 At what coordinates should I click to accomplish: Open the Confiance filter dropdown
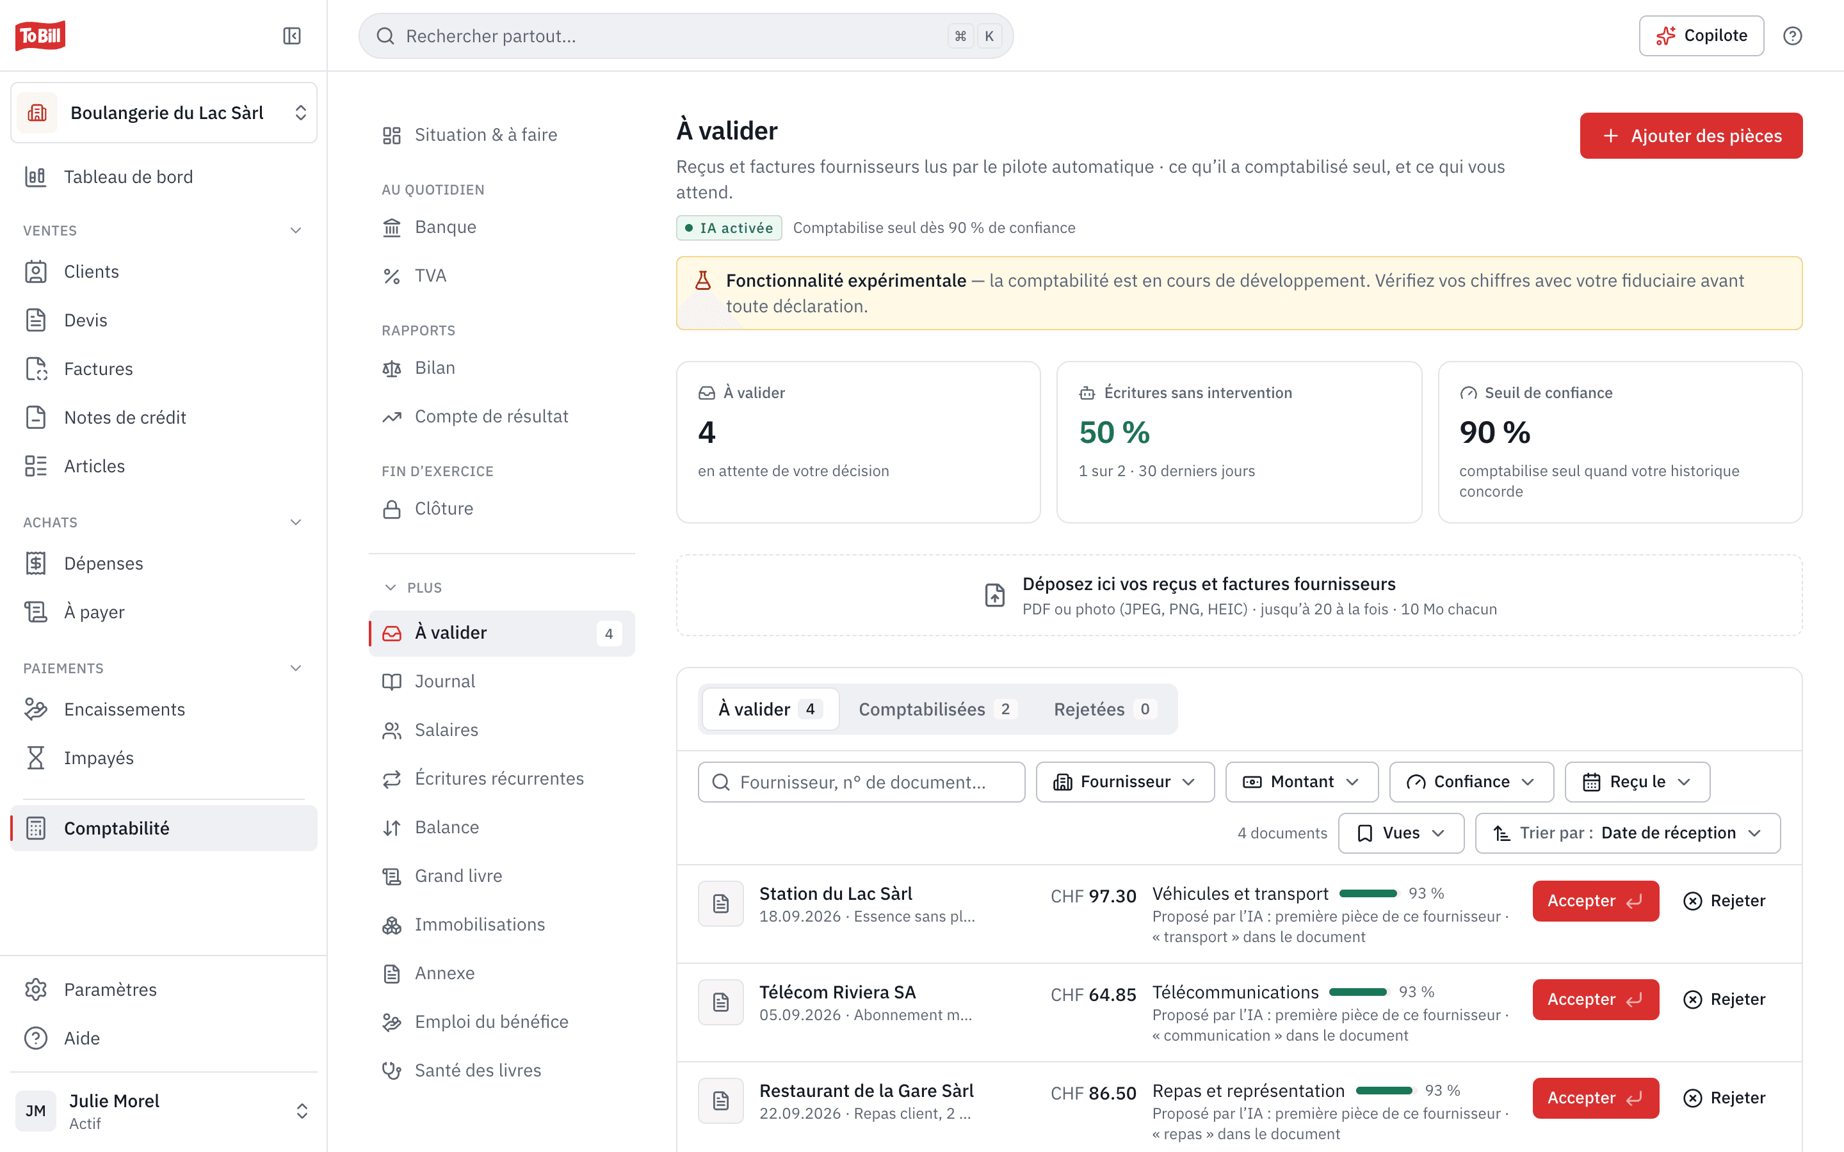click(1471, 781)
